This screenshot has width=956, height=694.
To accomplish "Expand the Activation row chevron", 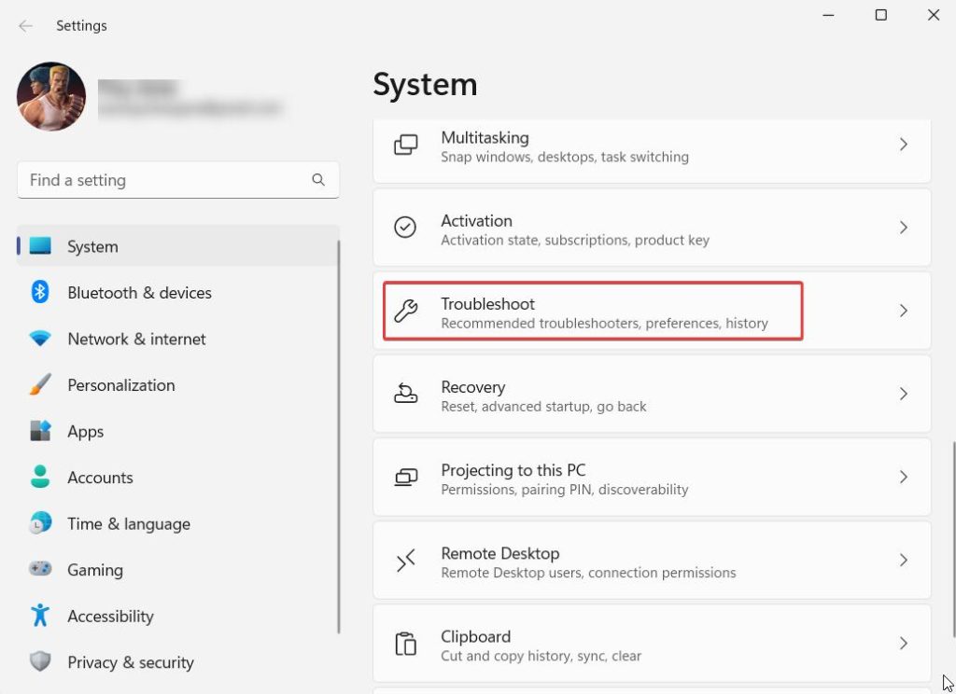I will tap(903, 228).
